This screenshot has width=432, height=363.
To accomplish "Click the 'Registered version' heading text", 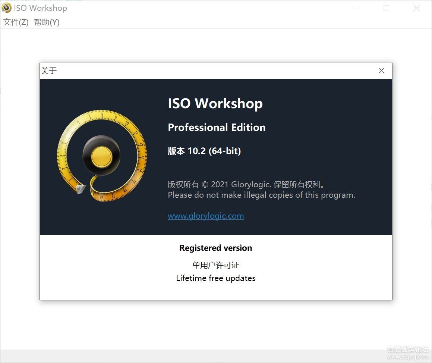I will pos(215,247).
